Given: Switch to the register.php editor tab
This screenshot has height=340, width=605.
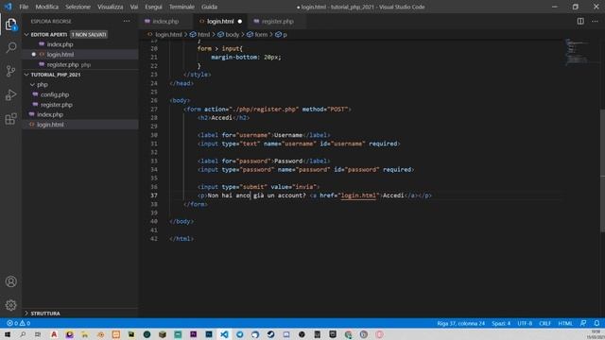Looking at the screenshot, I should tap(277, 21).
